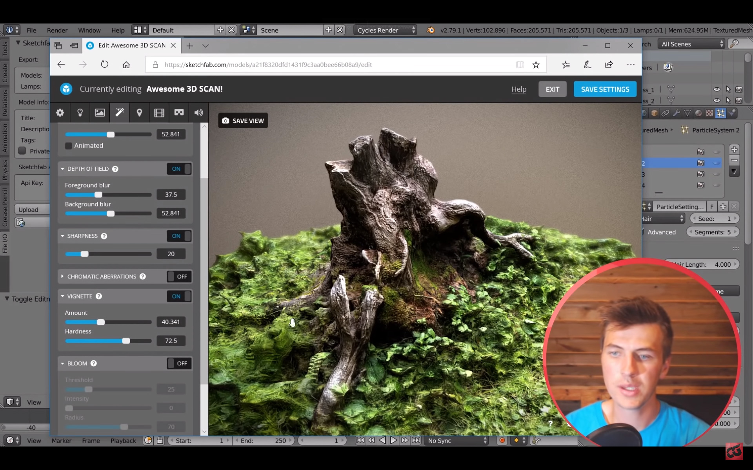Toggle visibility eye for ss_2 object
753x470 pixels.
coord(717,100)
